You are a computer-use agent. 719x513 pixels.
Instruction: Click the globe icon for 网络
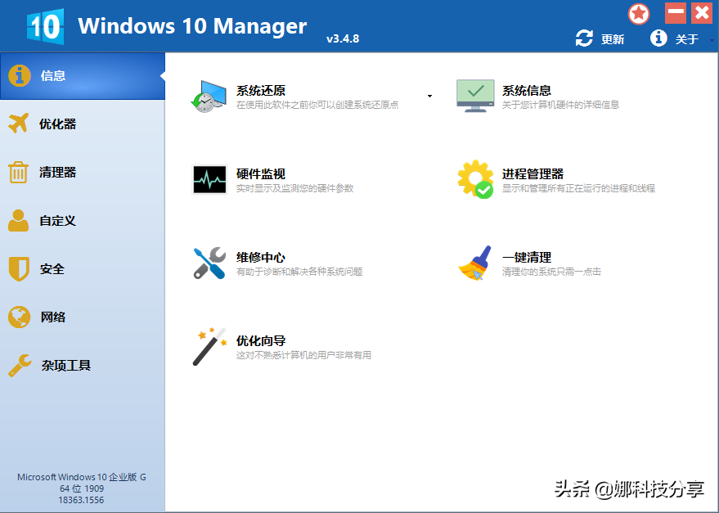pyautogui.click(x=20, y=317)
